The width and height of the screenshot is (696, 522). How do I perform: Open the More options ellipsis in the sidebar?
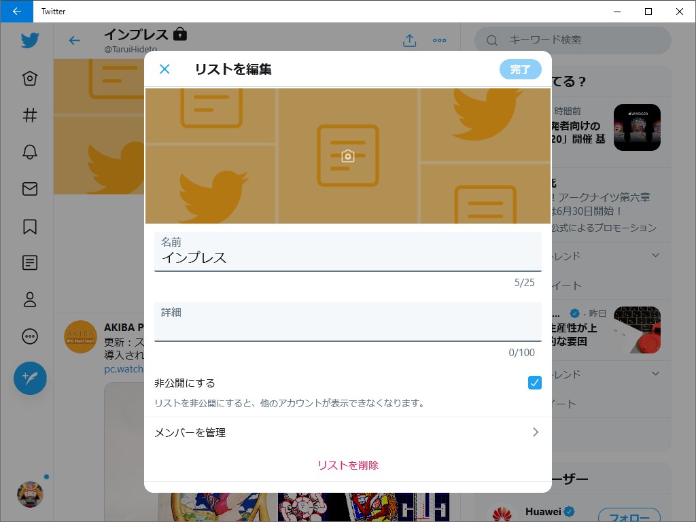click(29, 336)
